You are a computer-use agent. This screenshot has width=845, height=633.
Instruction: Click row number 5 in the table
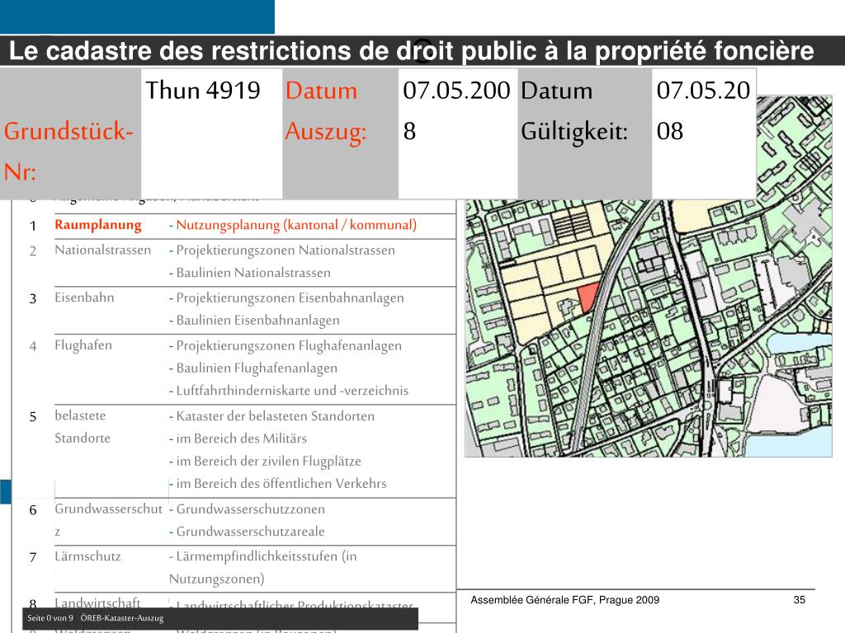(x=33, y=417)
